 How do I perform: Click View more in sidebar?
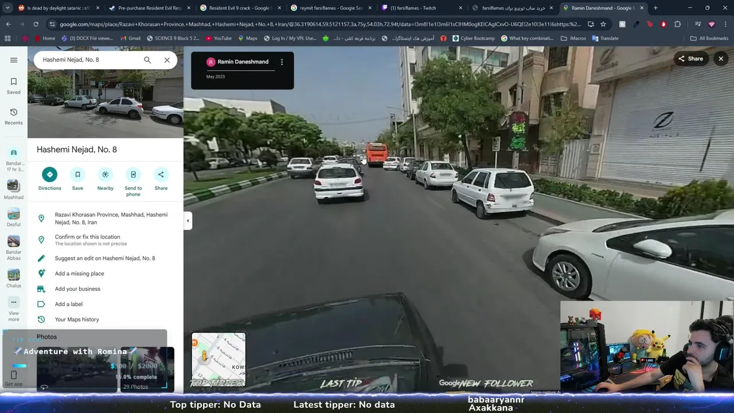pyautogui.click(x=14, y=309)
